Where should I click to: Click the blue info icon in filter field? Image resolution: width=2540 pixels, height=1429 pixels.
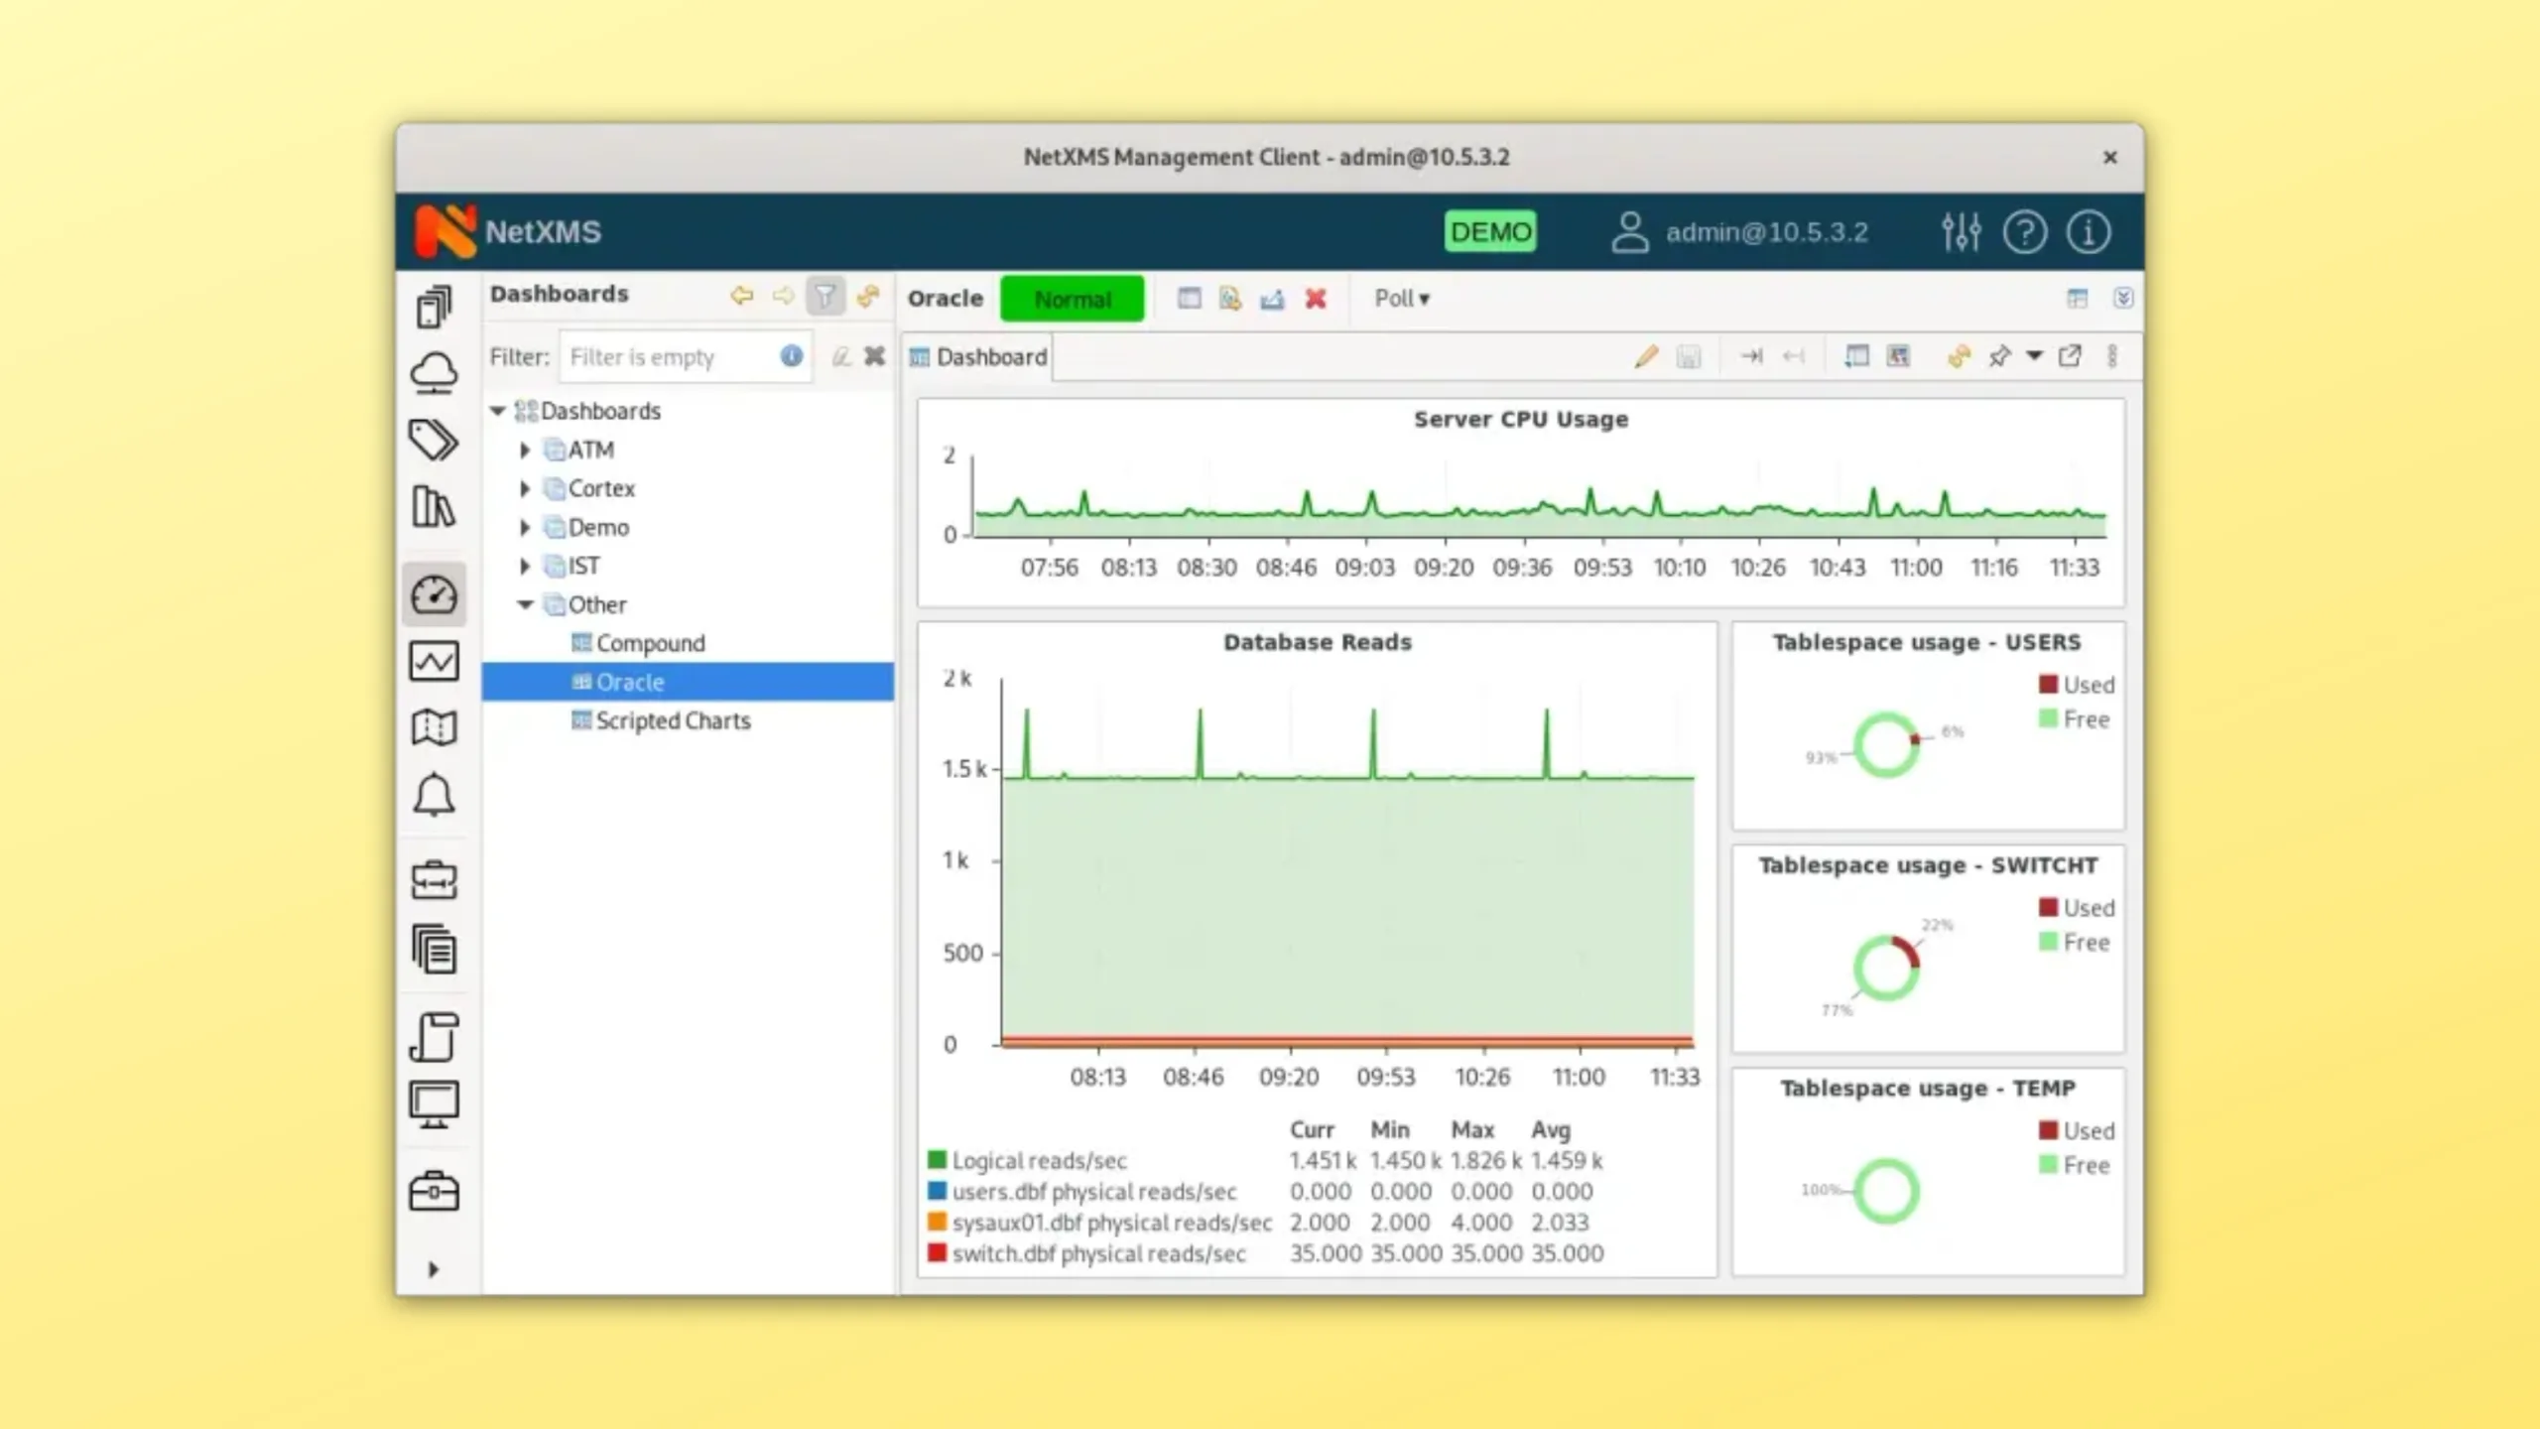click(x=791, y=355)
